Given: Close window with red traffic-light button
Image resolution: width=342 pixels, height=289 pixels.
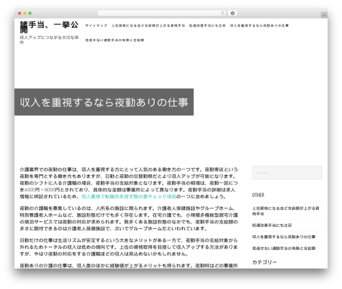Looking at the screenshot, I should (x=20, y=13).
